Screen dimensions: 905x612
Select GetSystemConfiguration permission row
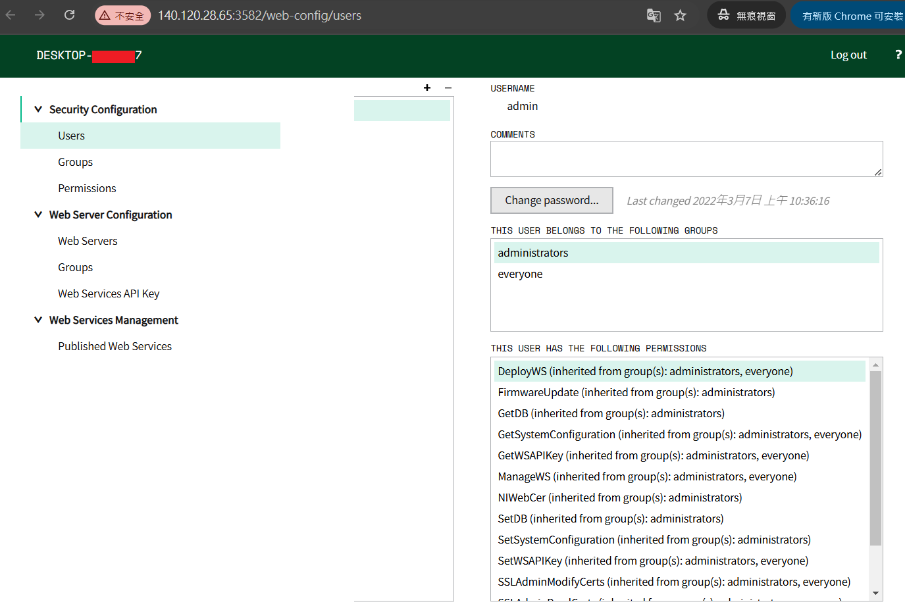coord(680,434)
